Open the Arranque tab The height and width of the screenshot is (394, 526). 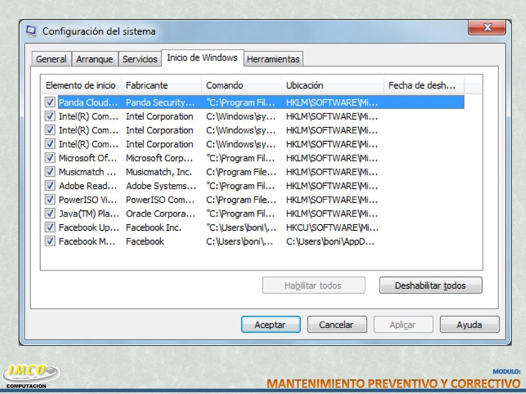[x=95, y=59]
